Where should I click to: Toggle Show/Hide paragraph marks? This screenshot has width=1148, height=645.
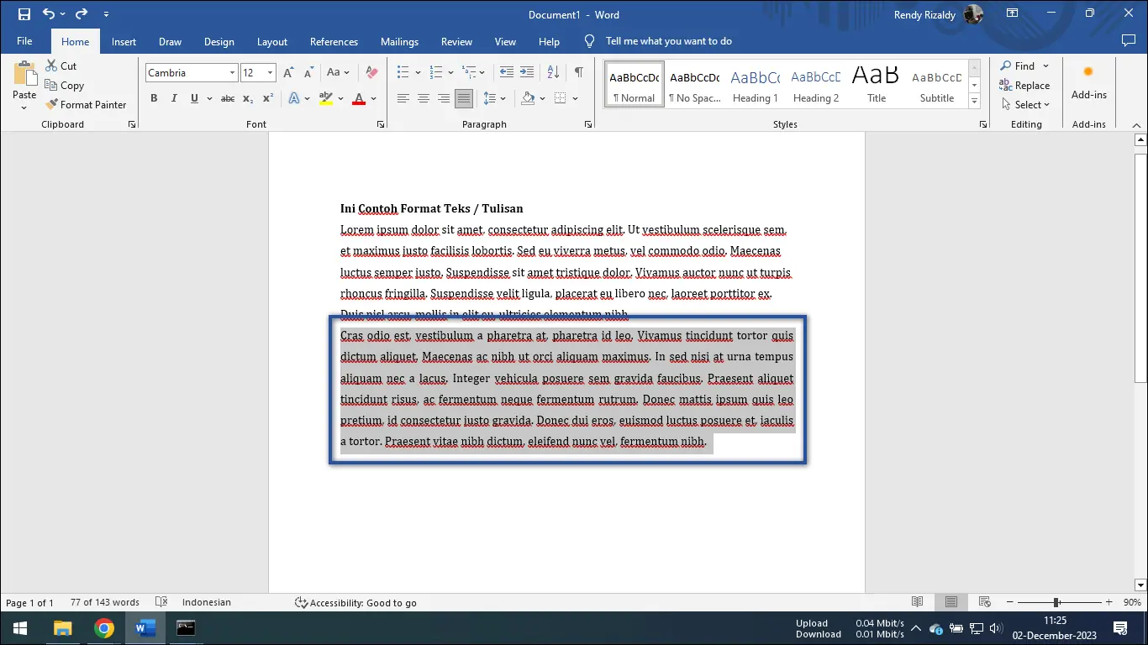point(578,73)
